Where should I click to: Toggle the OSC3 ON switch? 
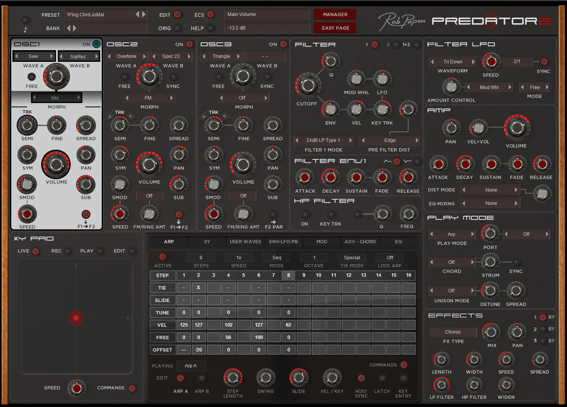click(x=283, y=44)
